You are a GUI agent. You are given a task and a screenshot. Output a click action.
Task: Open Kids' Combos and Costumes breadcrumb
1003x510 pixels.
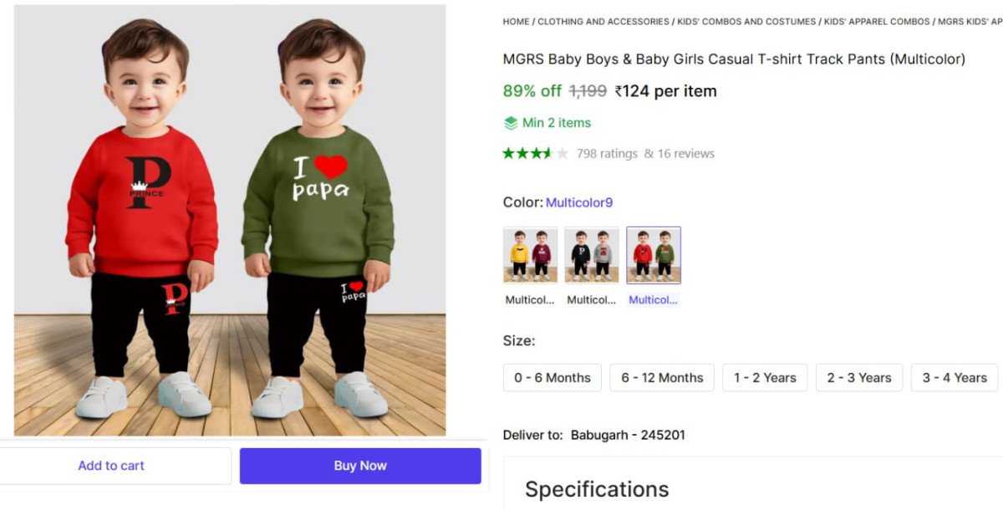(746, 22)
